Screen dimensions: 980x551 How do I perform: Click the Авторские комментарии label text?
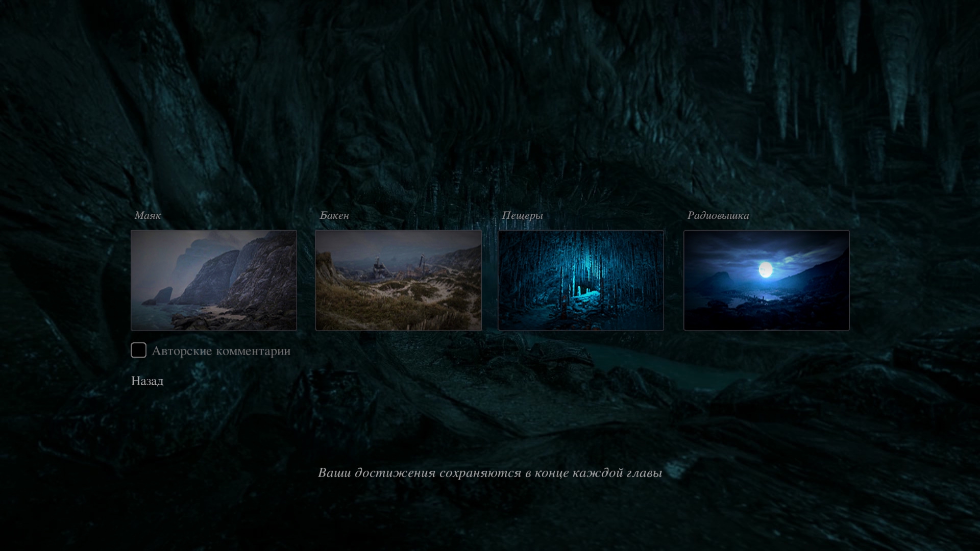click(x=220, y=351)
